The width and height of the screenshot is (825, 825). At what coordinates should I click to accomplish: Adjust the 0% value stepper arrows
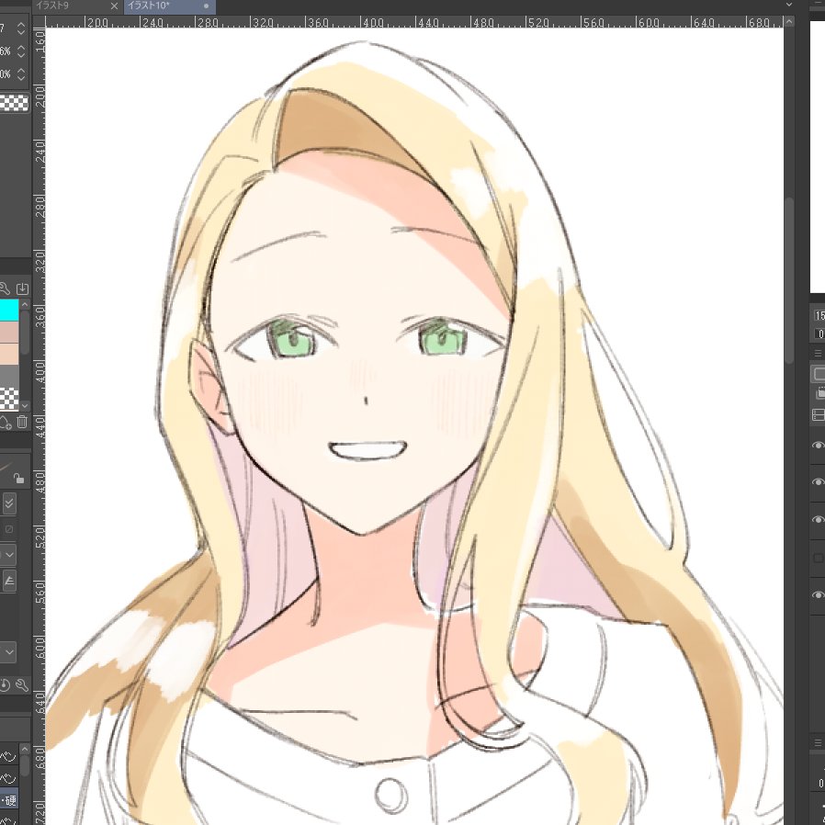click(20, 73)
